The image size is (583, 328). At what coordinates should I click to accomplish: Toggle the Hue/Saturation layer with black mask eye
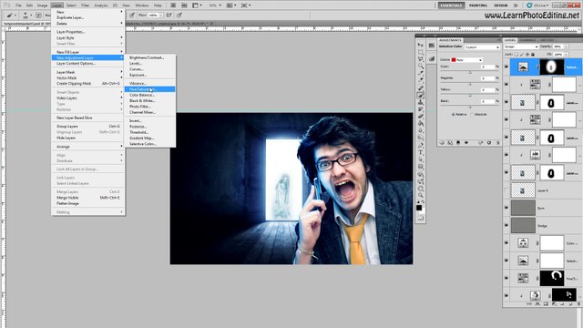coord(506,278)
